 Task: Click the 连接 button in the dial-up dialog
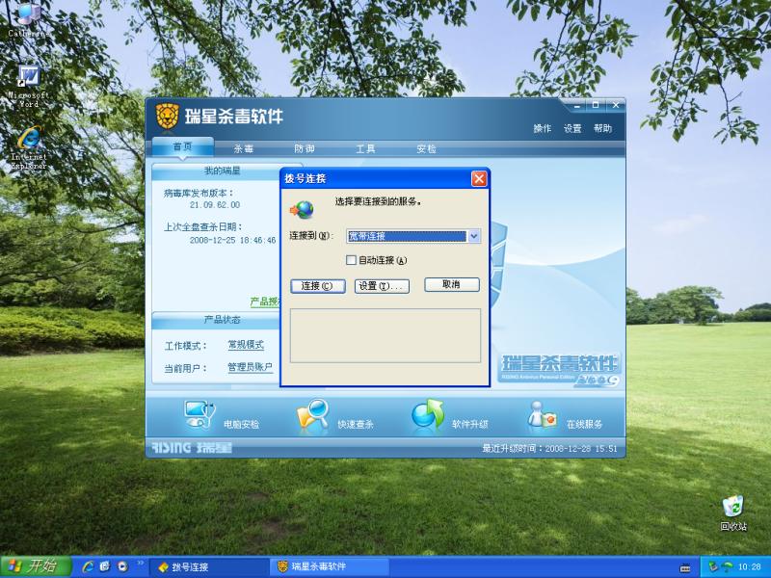(x=318, y=286)
